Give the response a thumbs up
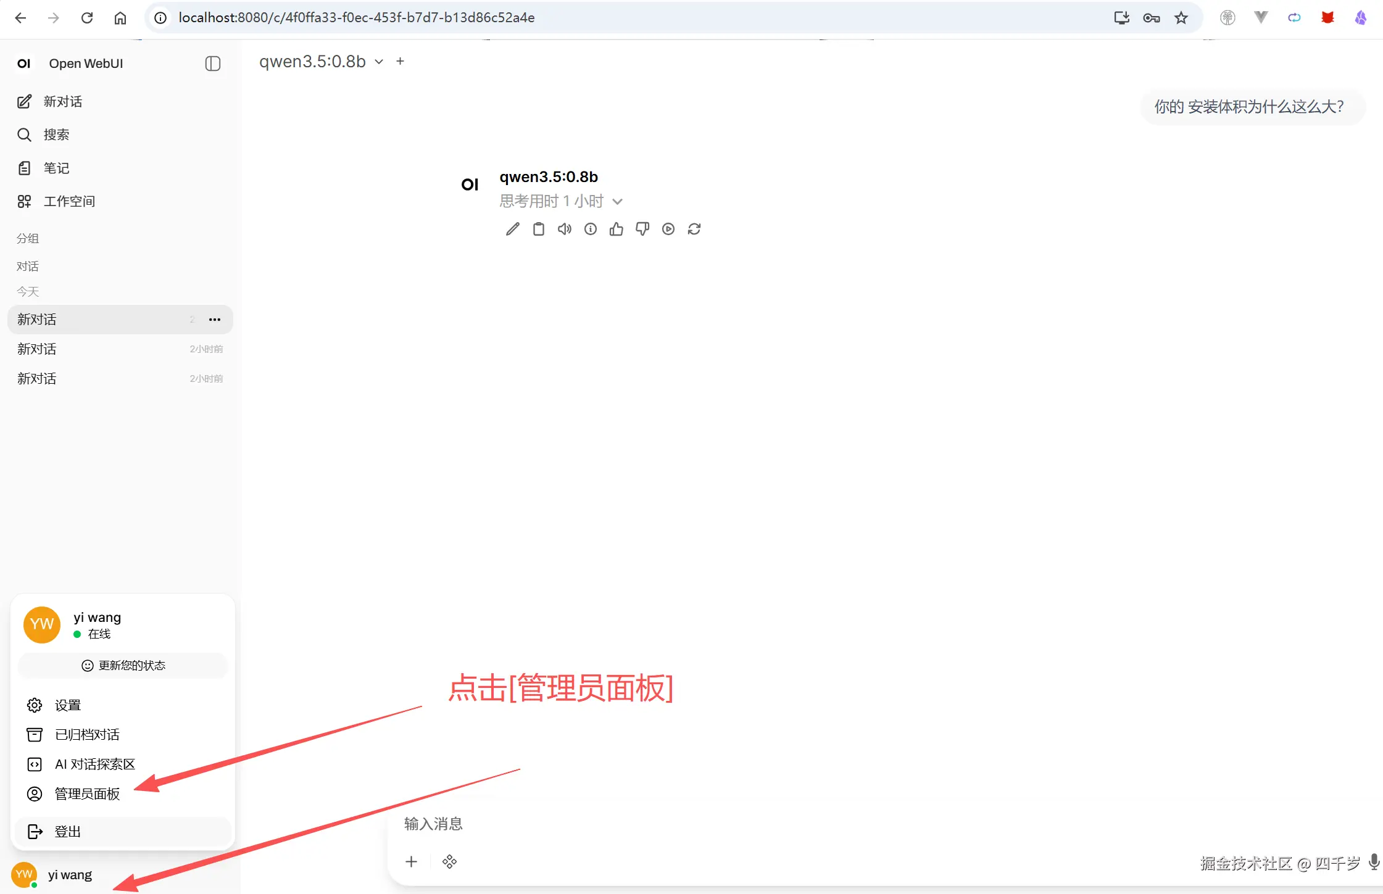1383x894 pixels. pos(616,229)
